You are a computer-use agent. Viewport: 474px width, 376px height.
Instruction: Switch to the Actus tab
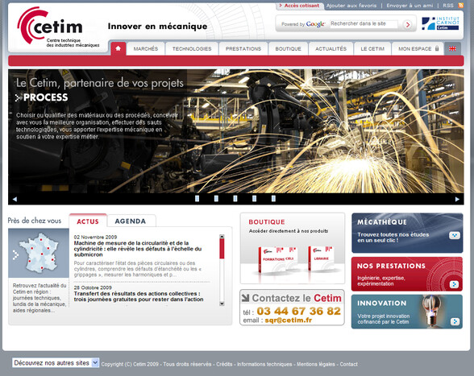(88, 221)
